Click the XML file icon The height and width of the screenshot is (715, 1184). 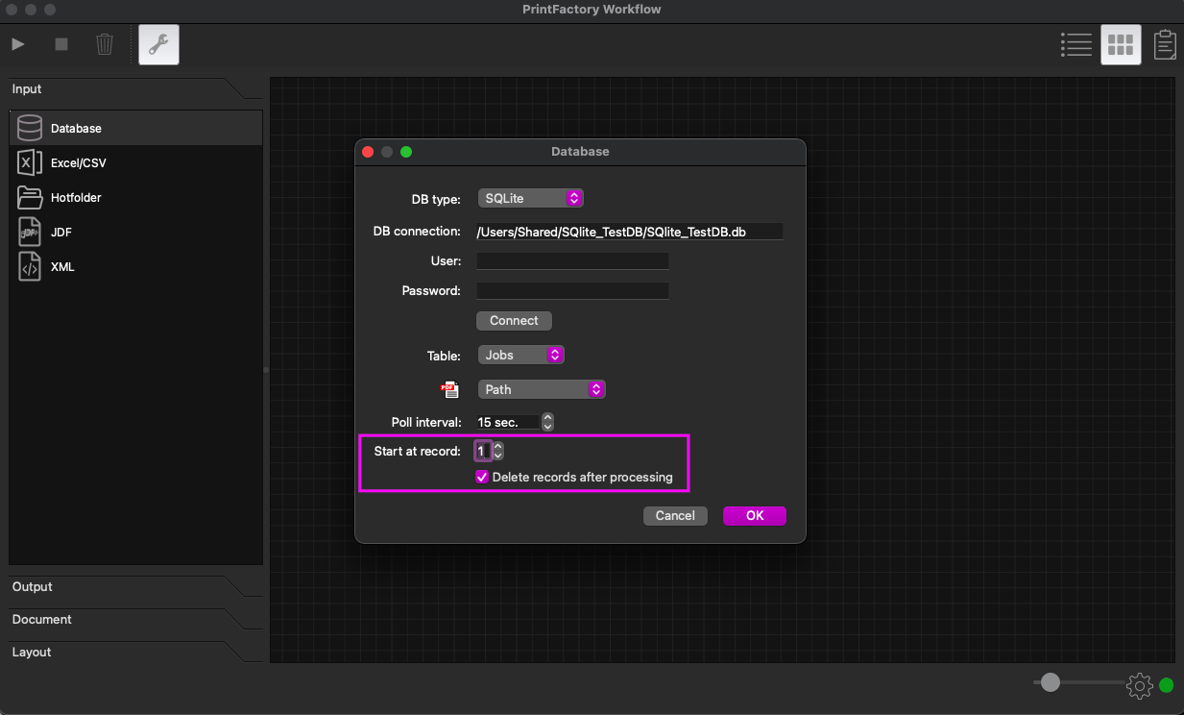pos(30,266)
